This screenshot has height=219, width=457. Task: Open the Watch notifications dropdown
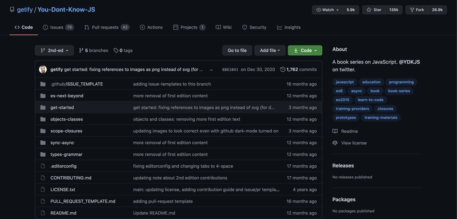(327, 10)
